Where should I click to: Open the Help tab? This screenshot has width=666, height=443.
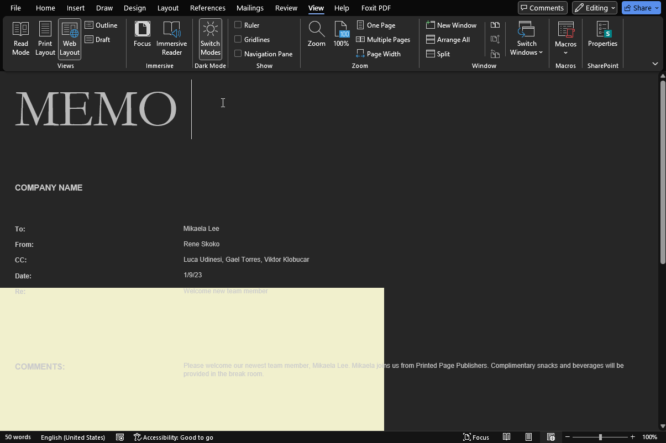[342, 8]
